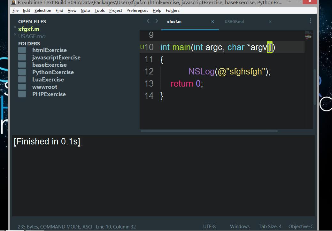332x231 pixels.
Task: Close the xfgxf.m tab
Action: point(213,22)
